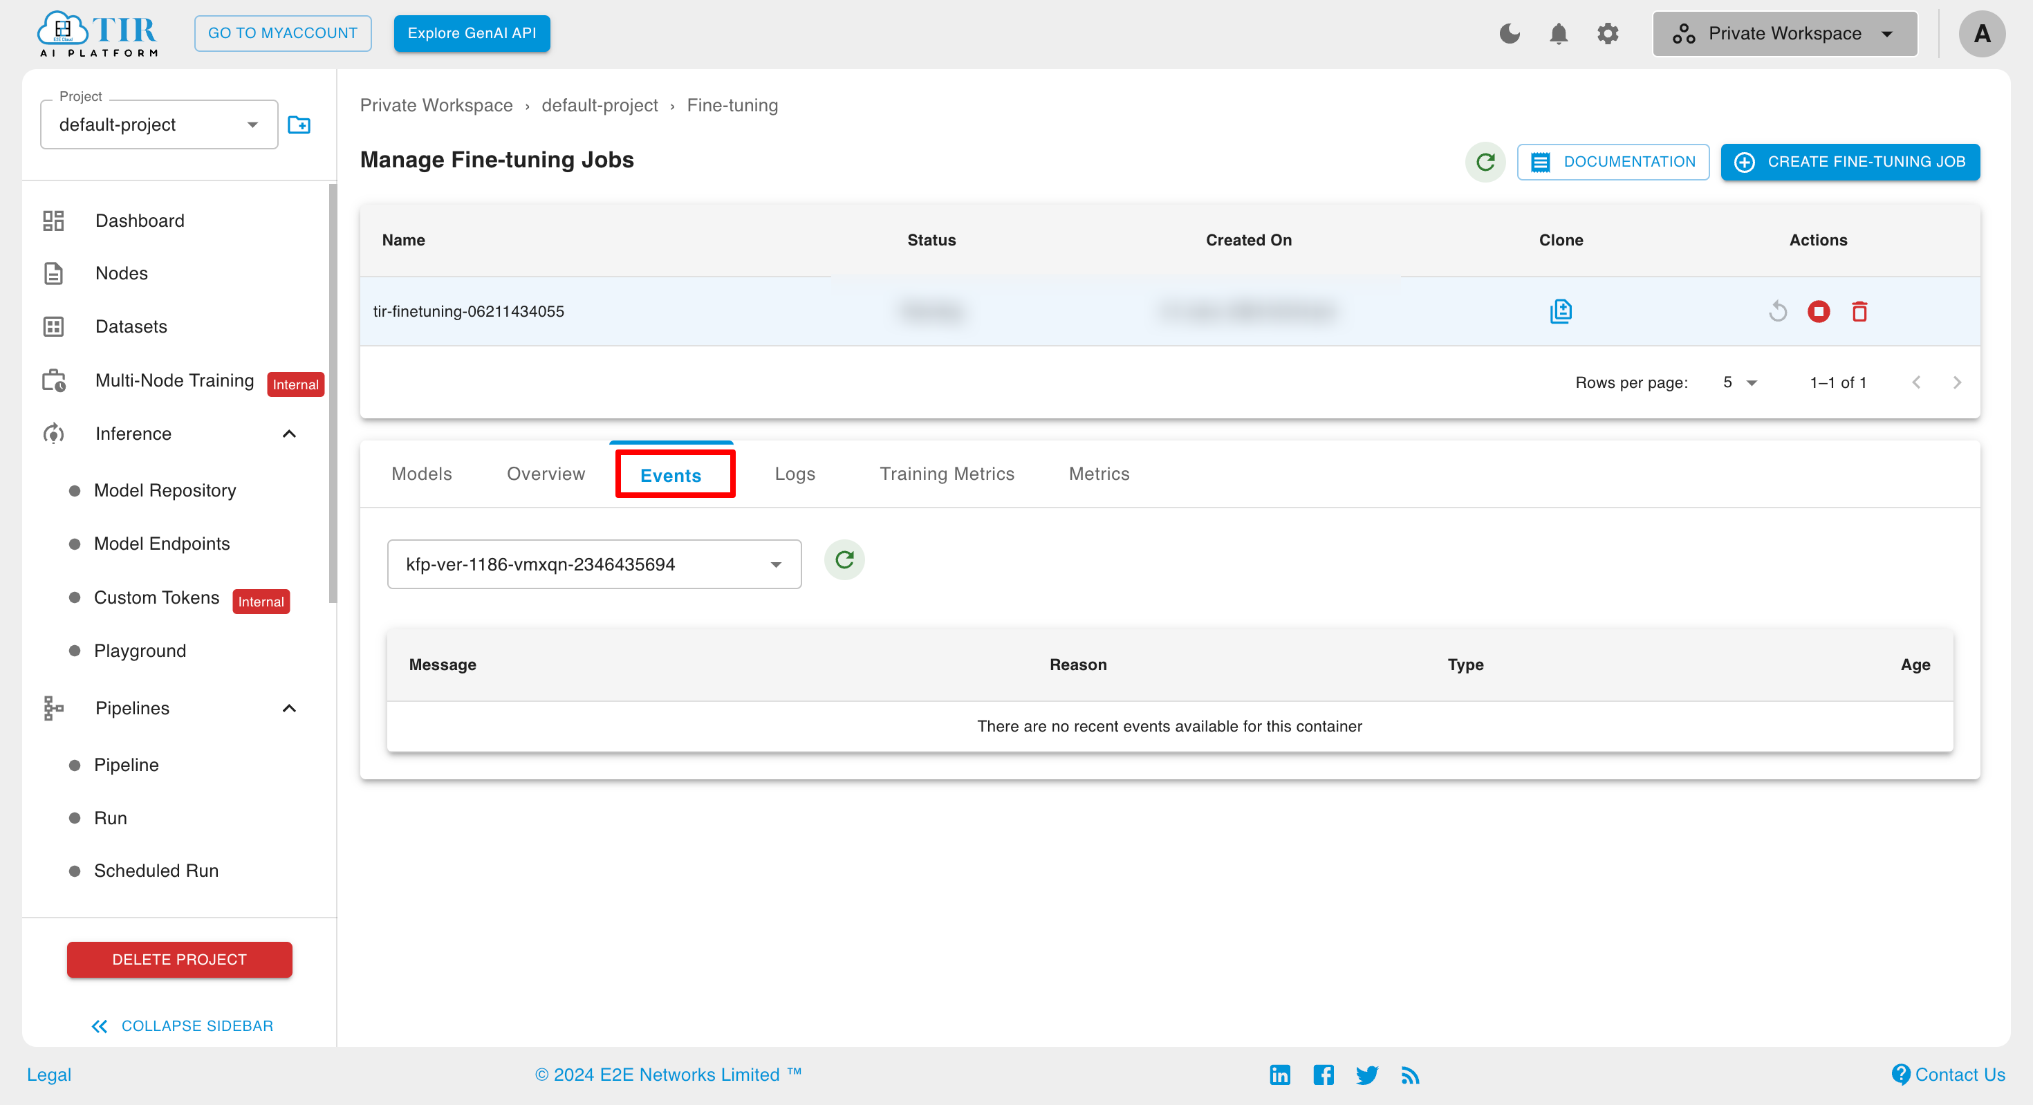Click the retry job arrow icon

click(1777, 311)
